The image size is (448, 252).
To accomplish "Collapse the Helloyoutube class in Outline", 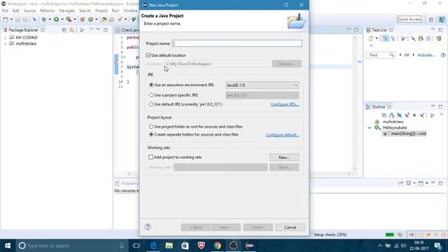I will tap(370, 127).
